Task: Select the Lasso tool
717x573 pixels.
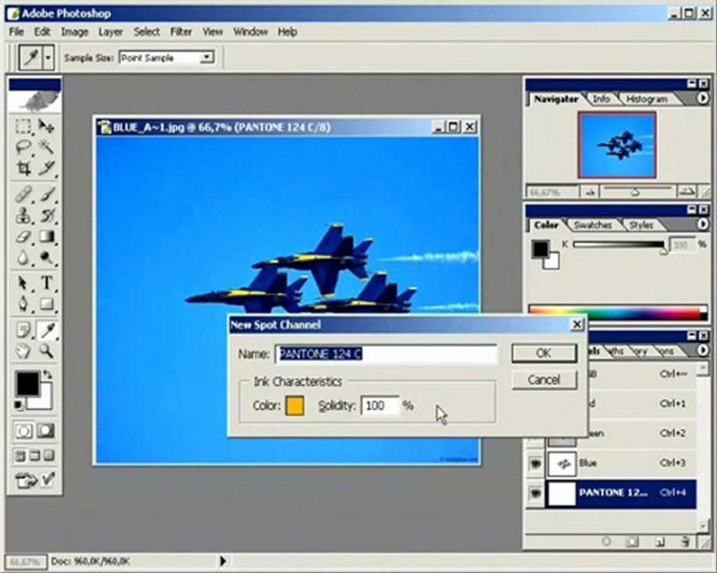Action: point(23,146)
